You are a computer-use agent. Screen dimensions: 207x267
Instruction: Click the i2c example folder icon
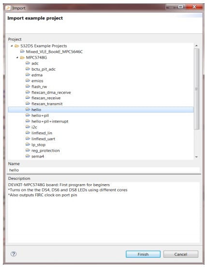(28, 127)
